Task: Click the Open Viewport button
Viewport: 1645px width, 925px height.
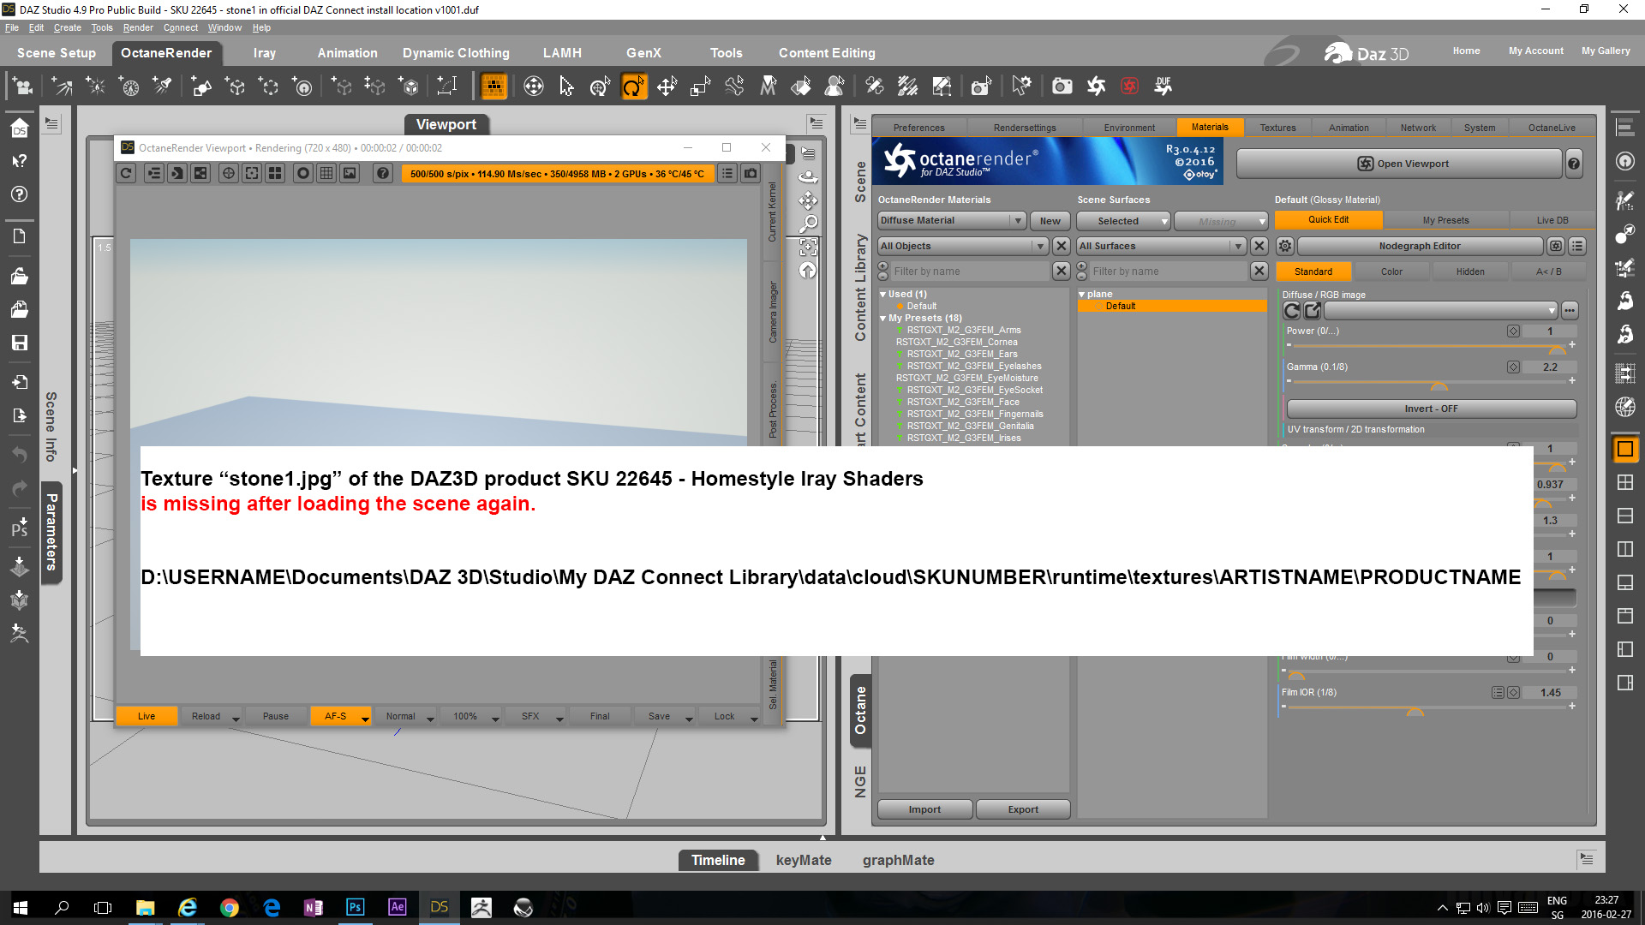Action: (1402, 164)
